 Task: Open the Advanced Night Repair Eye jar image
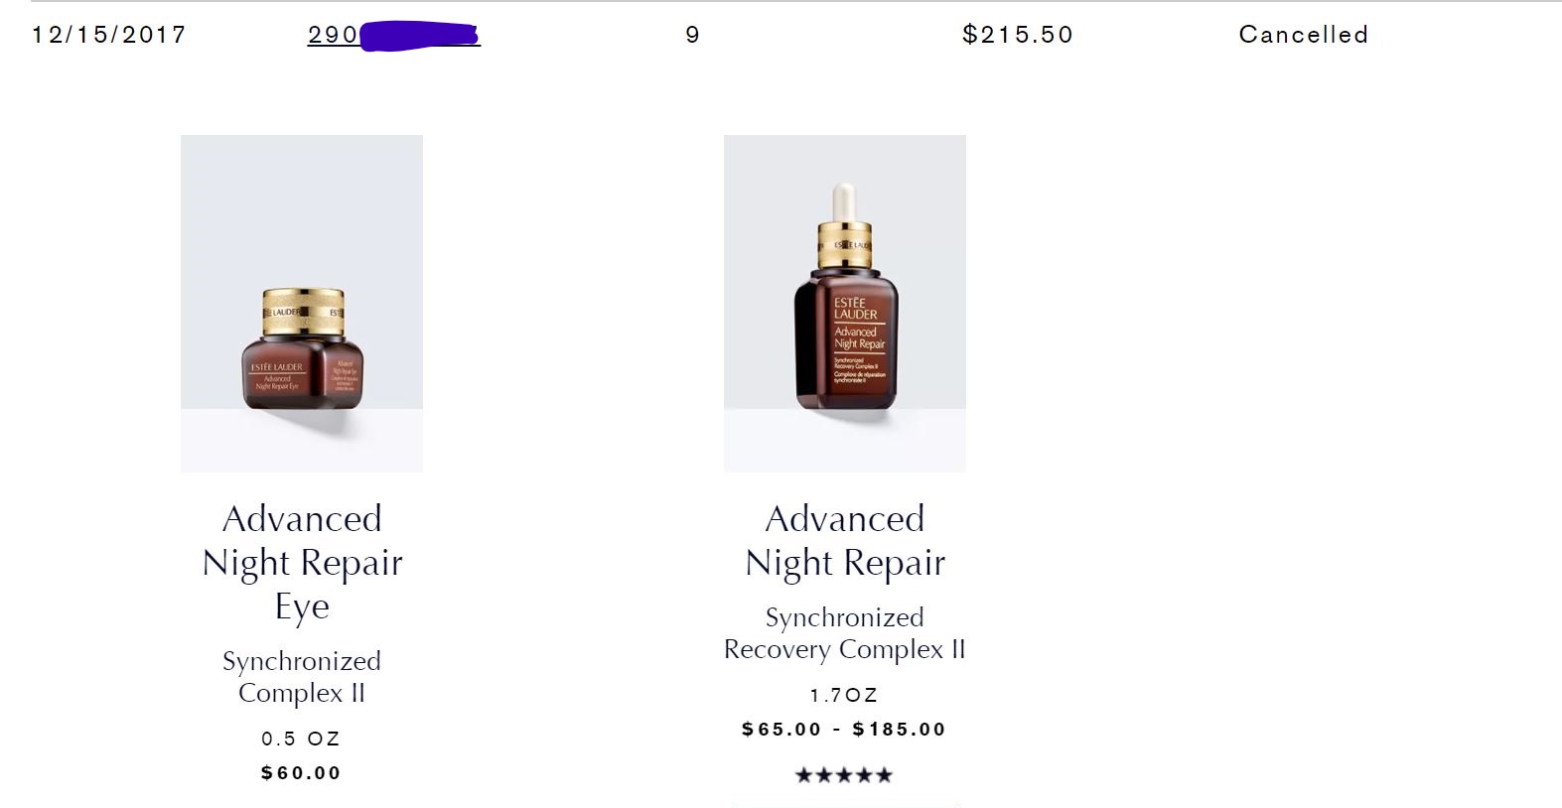[x=302, y=303]
